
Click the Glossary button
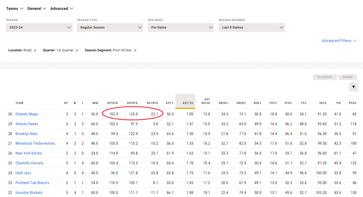[325, 77]
